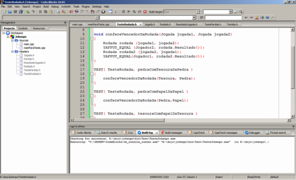
Task: Click the Paste clipboard icon
Action: point(51,12)
